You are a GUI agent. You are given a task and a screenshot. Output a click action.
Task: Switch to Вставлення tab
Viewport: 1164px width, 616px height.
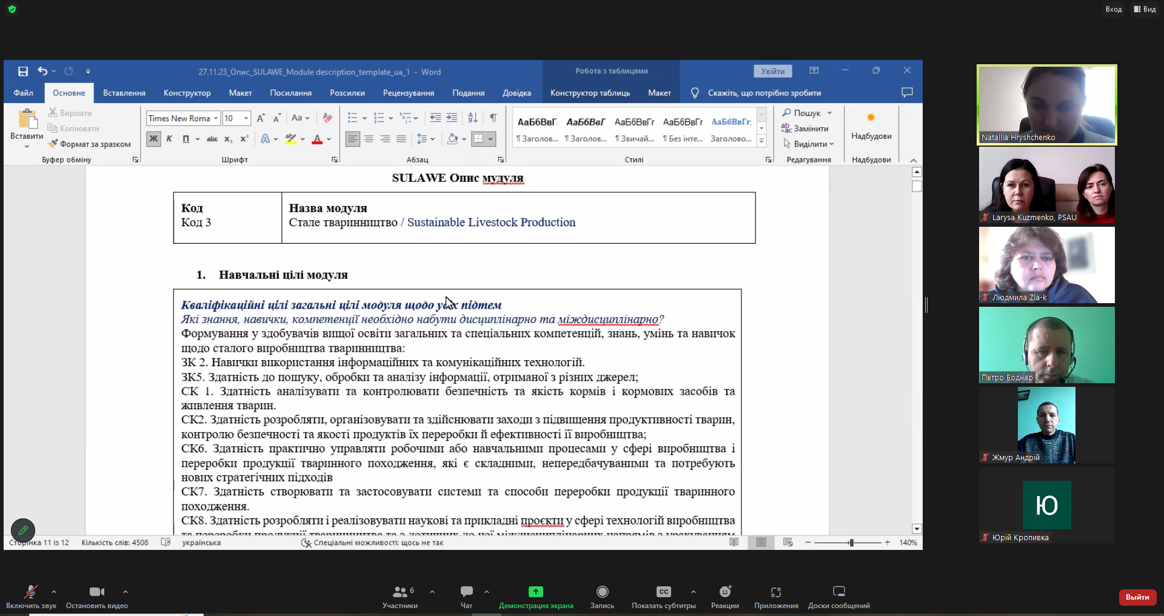click(124, 93)
